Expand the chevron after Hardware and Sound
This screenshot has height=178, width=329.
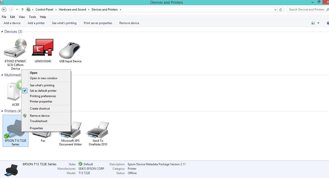(x=89, y=10)
